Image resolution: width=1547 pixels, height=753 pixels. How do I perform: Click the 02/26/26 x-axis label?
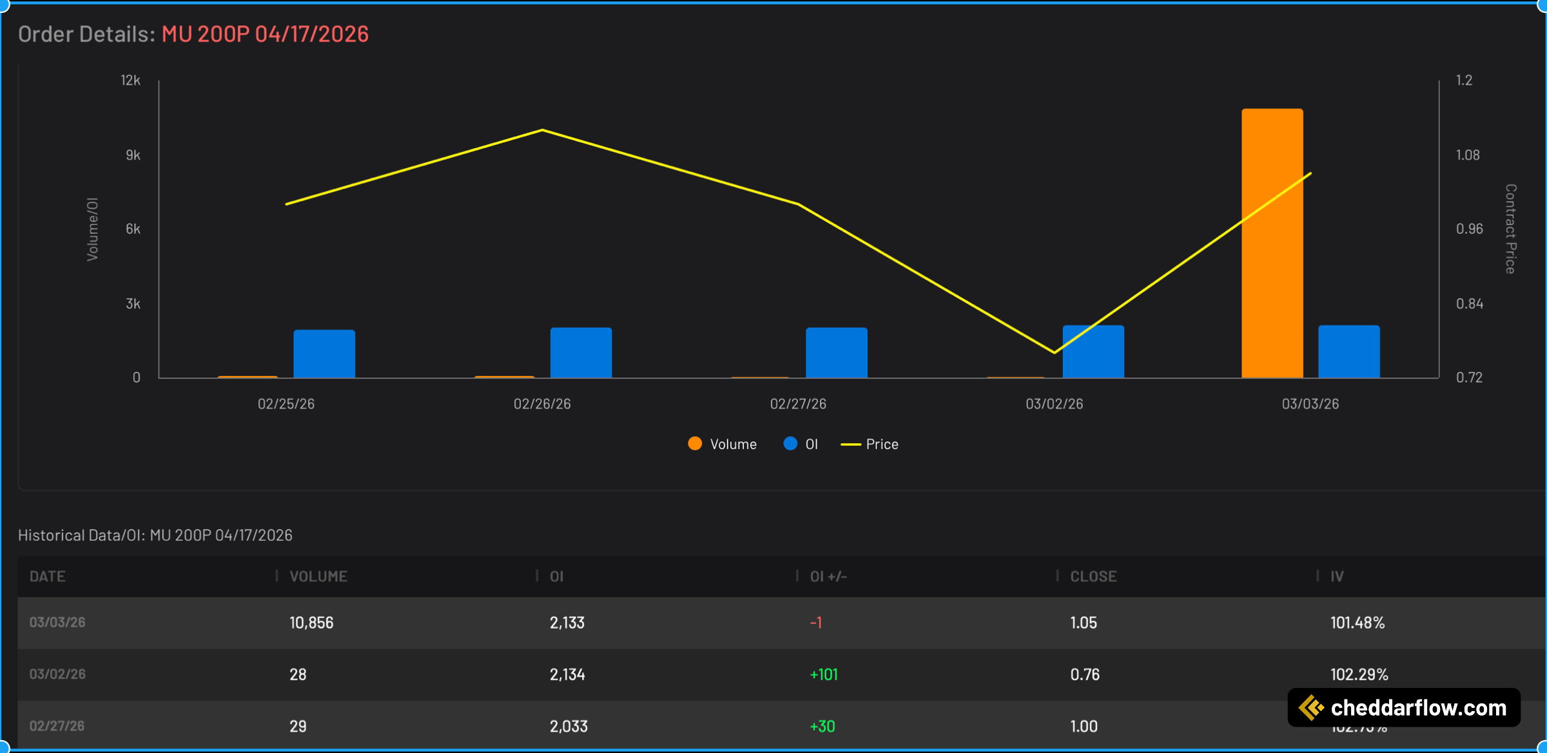(x=542, y=404)
